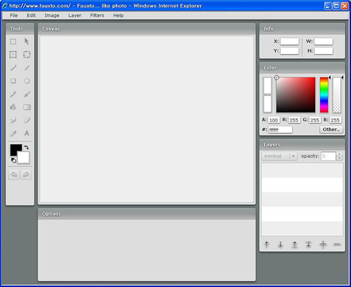Move layer down with down arrow
This screenshot has width=351, height=287.
tap(280, 244)
